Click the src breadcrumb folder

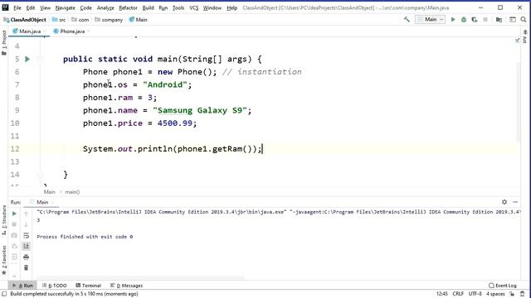59,20
